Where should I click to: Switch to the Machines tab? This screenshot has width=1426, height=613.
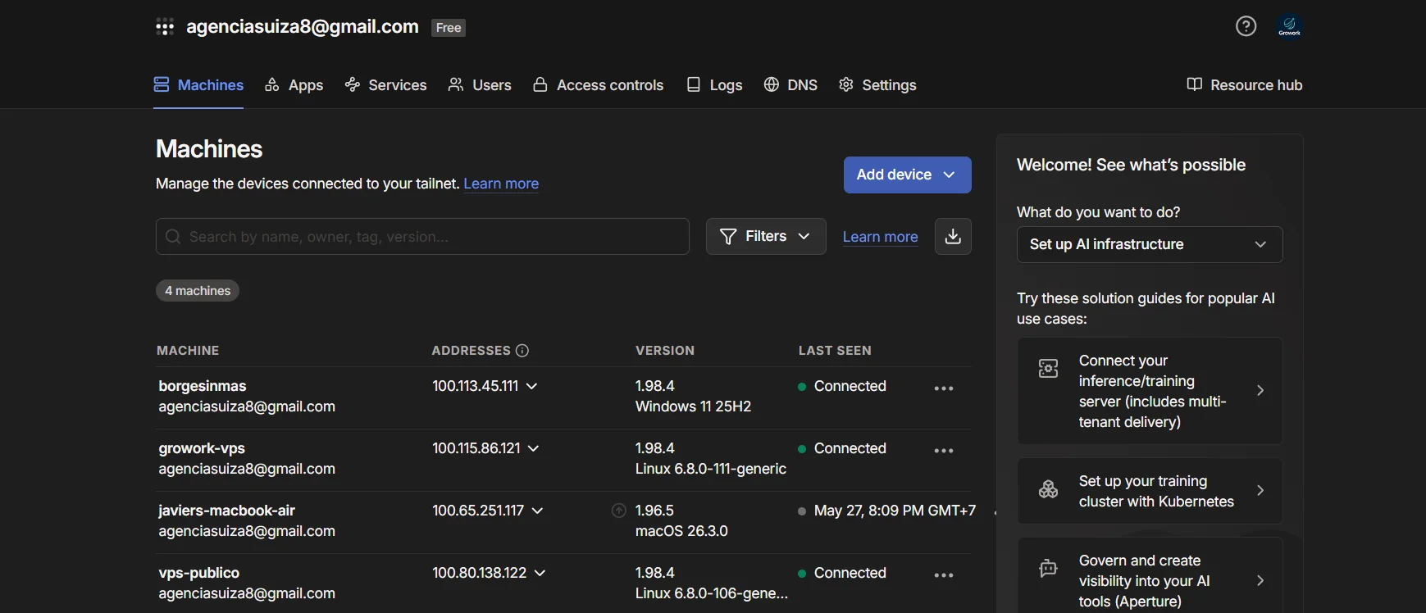(198, 85)
